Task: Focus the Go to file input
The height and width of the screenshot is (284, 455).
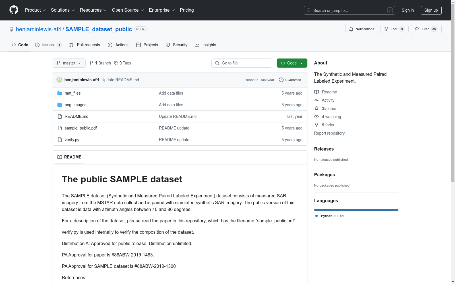Action: (x=242, y=63)
